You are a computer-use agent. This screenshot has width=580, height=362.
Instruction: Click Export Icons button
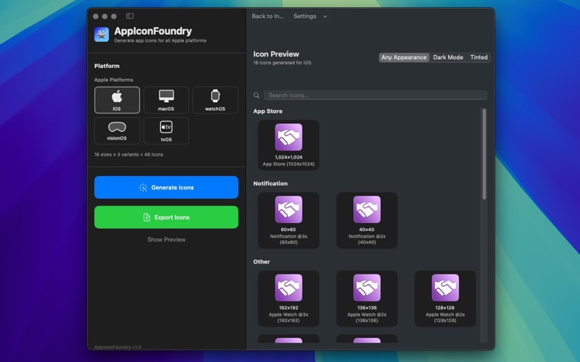pyautogui.click(x=166, y=217)
